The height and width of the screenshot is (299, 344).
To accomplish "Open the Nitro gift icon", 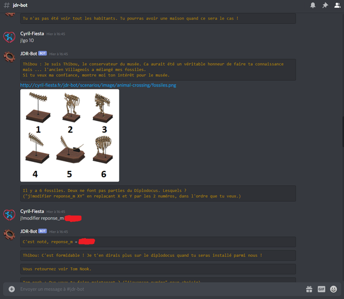I will [309, 289].
